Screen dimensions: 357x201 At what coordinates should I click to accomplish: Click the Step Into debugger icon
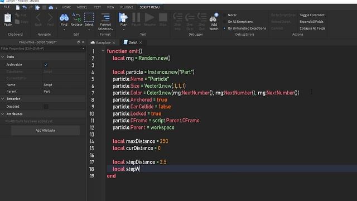tap(177, 17)
